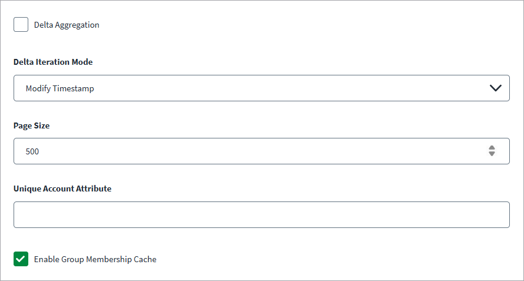
Task: Enable the Delta Aggregation checkbox
Action: (x=21, y=25)
